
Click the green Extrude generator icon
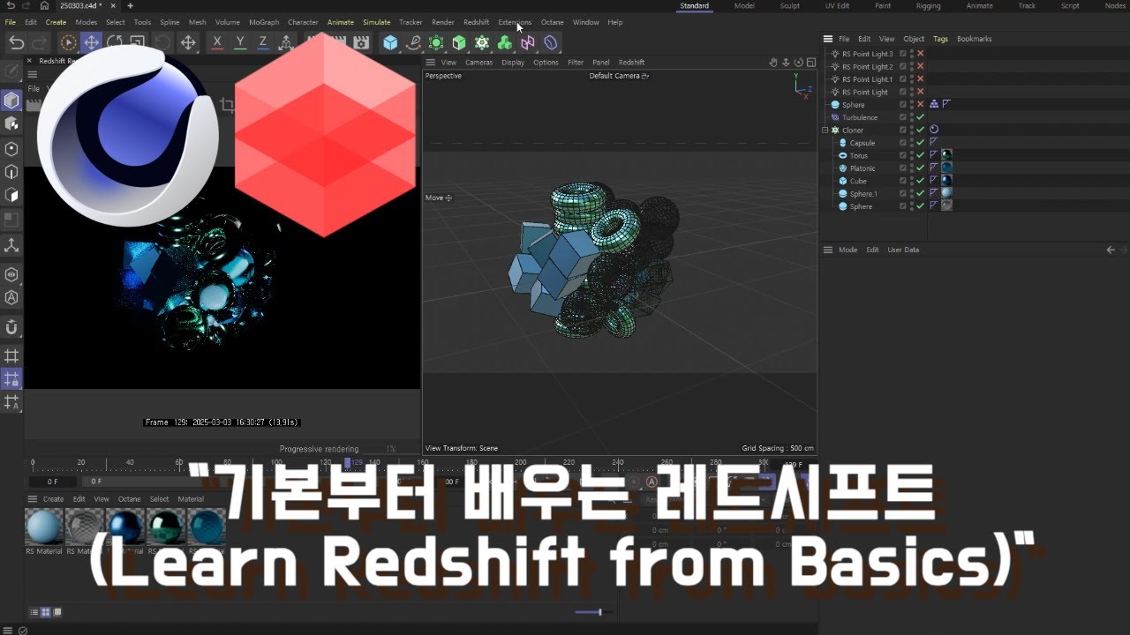coord(459,42)
